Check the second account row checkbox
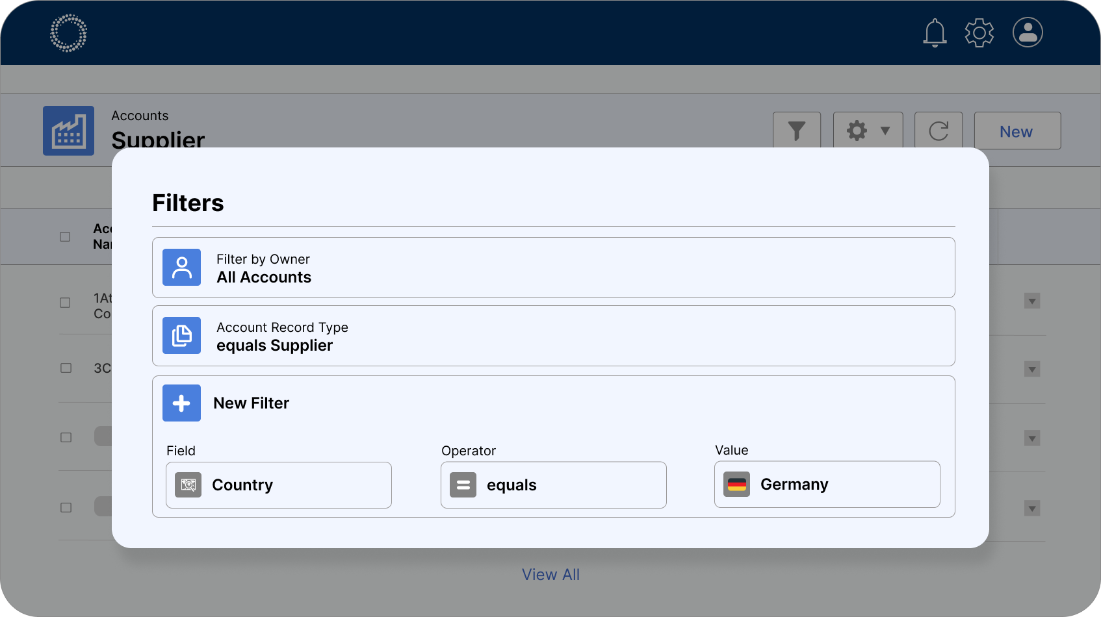The height and width of the screenshot is (617, 1101). pyautogui.click(x=66, y=368)
